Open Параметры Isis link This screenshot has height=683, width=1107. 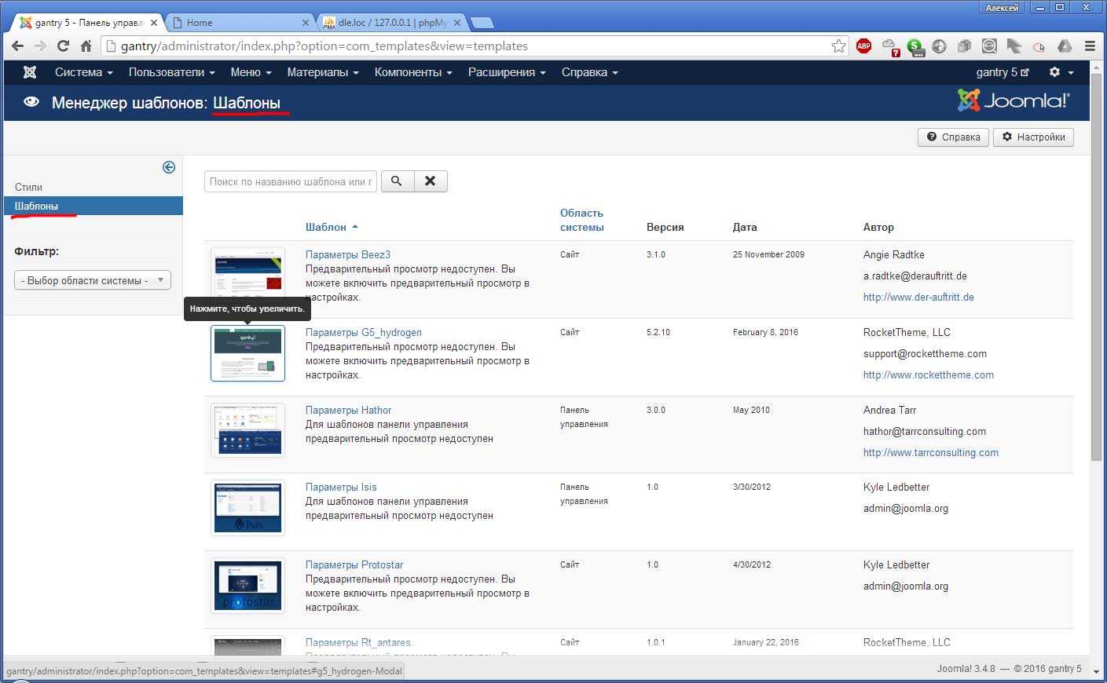(x=341, y=487)
